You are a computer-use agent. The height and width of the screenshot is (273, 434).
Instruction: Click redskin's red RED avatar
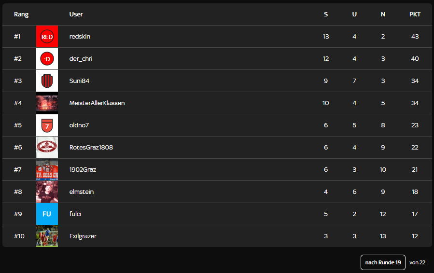click(47, 37)
